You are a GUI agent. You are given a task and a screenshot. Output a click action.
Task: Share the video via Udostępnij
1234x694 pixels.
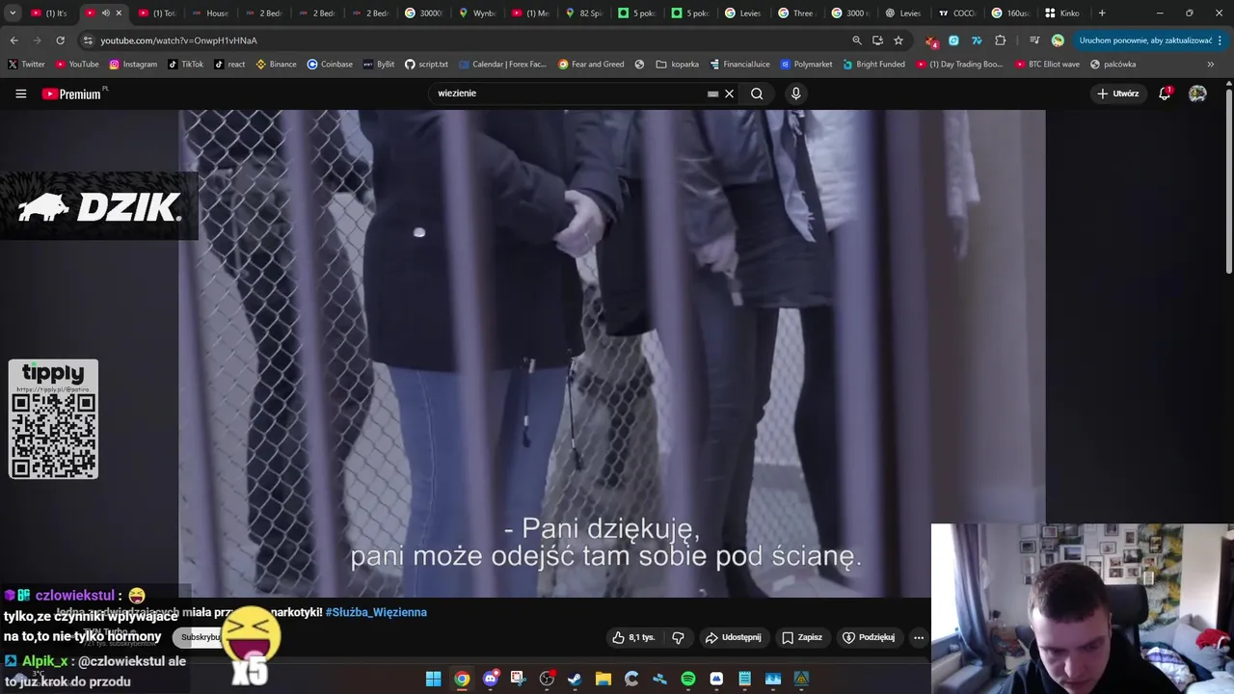(733, 637)
